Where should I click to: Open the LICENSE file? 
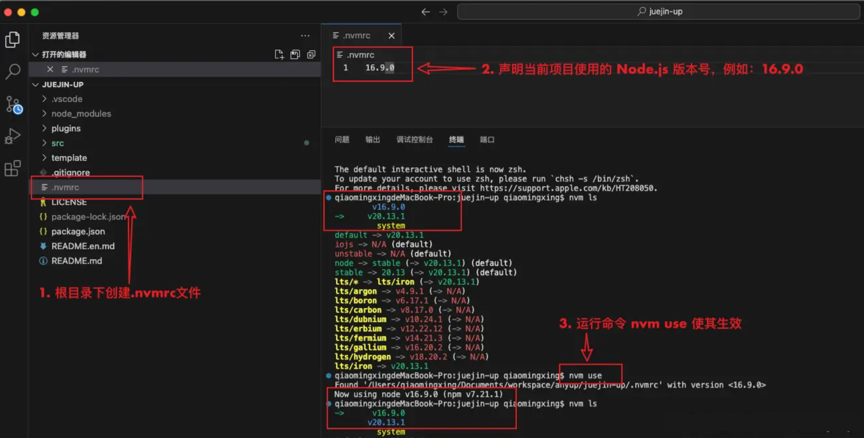click(174, 202)
